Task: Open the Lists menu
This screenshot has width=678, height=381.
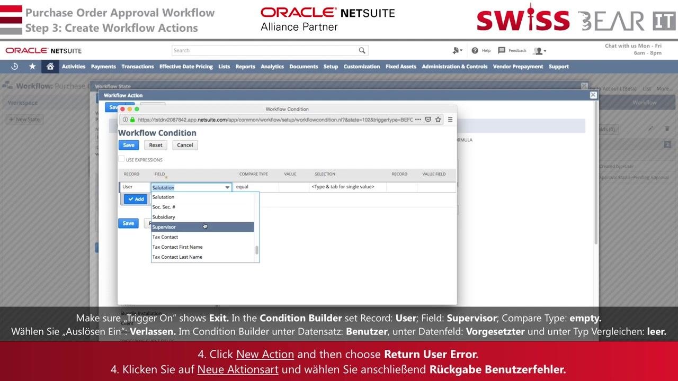Action: [224, 67]
